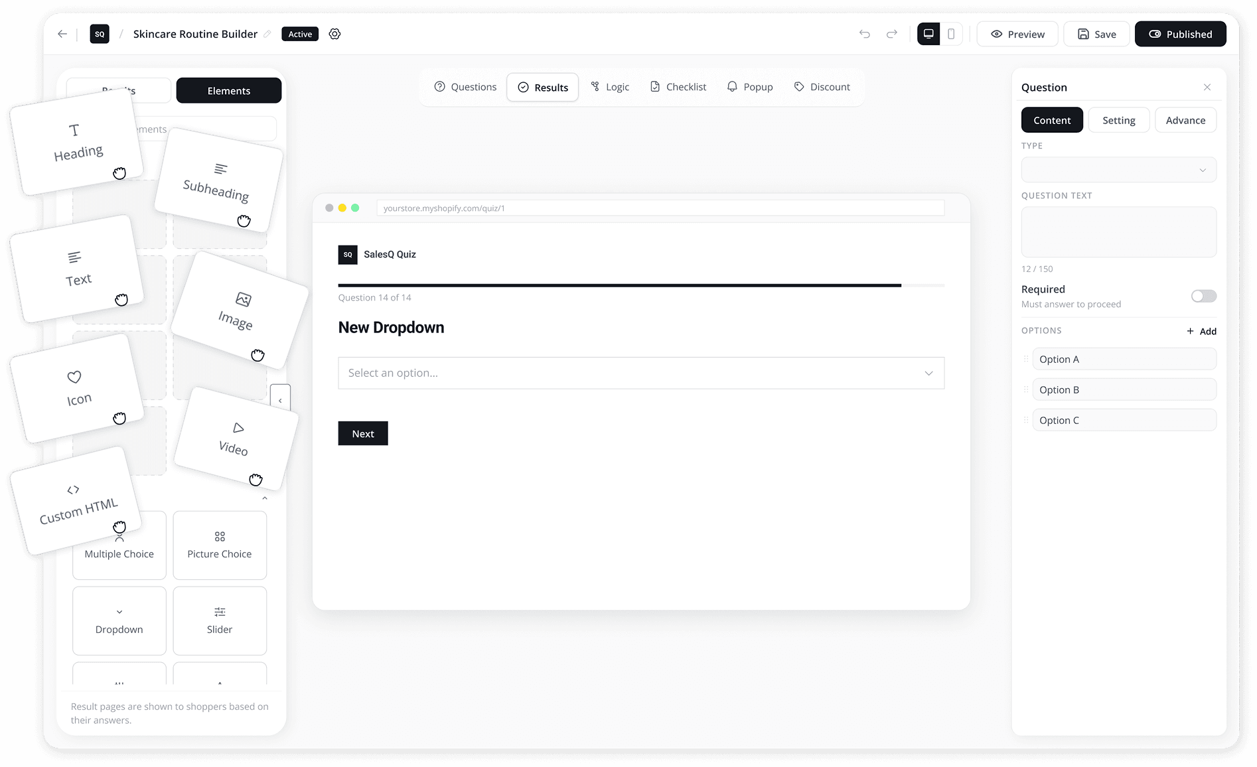Collapse the left sidebar with chevron
The height and width of the screenshot is (767, 1257).
click(280, 400)
